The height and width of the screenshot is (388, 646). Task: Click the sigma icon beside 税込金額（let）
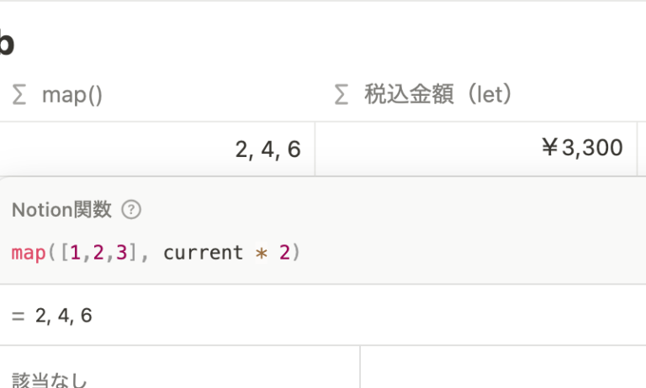click(341, 96)
